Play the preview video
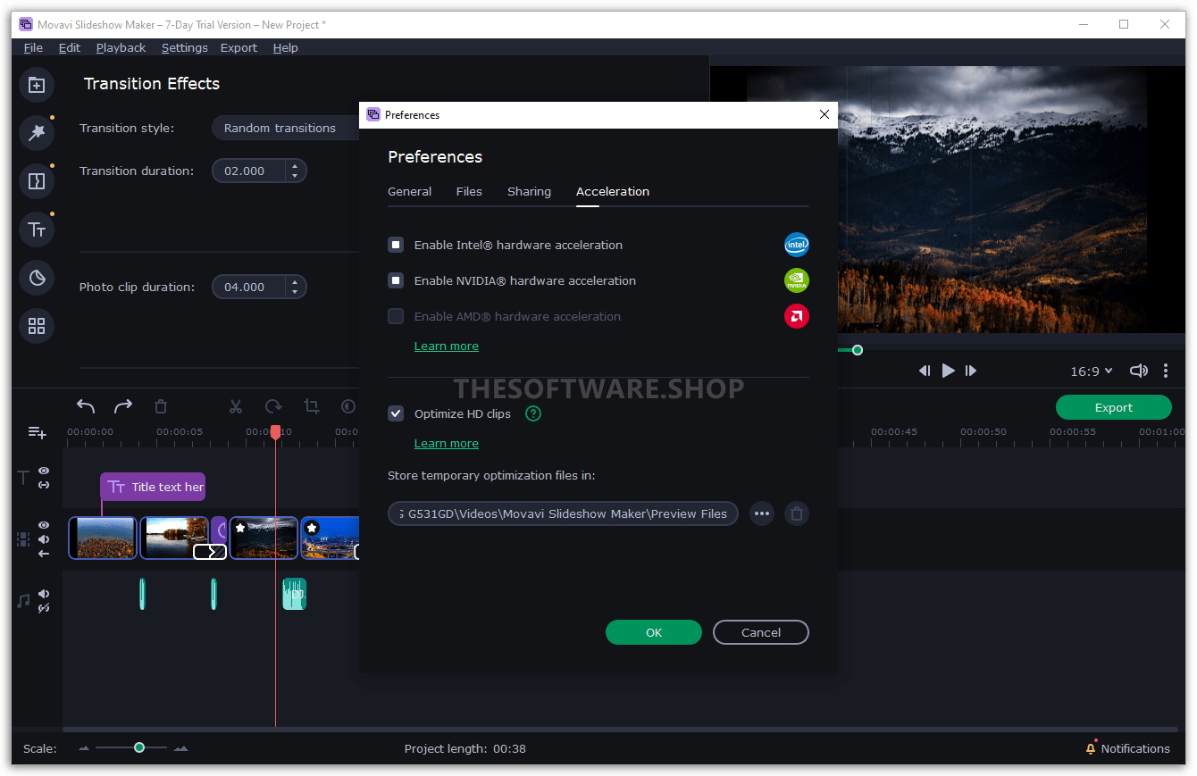The width and height of the screenshot is (1197, 776). [948, 371]
